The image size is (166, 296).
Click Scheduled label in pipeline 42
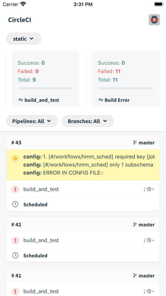click(35, 255)
